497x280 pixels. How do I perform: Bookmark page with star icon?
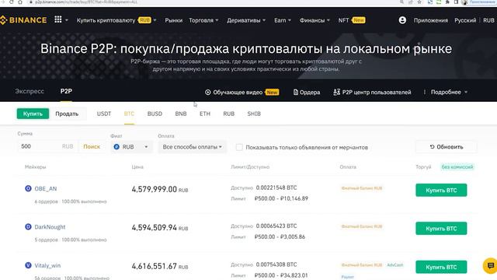(x=419, y=2)
